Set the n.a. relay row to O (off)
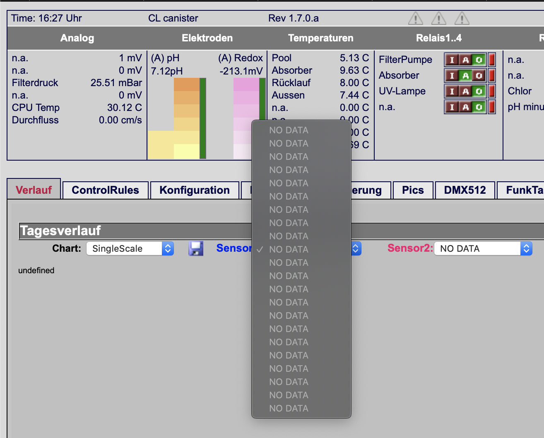Screen dimensions: 544x438 coord(479,107)
